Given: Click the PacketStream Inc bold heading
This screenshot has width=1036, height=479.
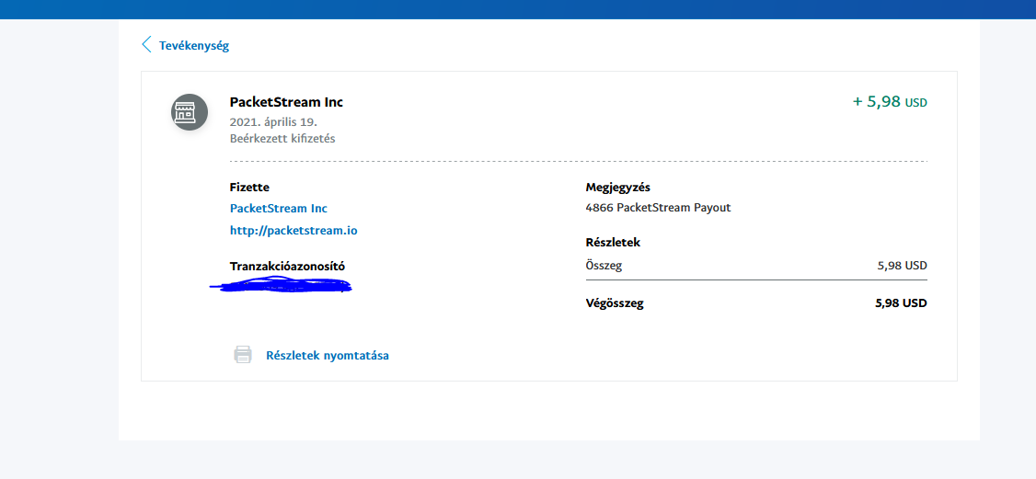Looking at the screenshot, I should pos(286,102).
